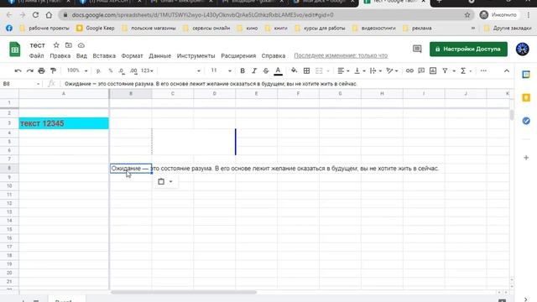The image size is (537, 302).
Task: Open the Расширения menu
Action: click(238, 56)
